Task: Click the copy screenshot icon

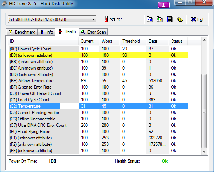Action: 160,19
